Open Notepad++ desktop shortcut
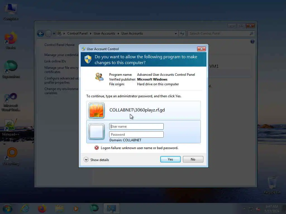Viewport: 286px width, 214px height. click(x=11, y=127)
